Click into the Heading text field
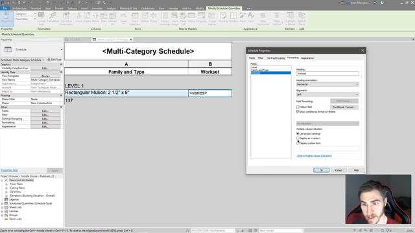Image resolution: width=415 pixels, height=233 pixels. click(x=327, y=73)
